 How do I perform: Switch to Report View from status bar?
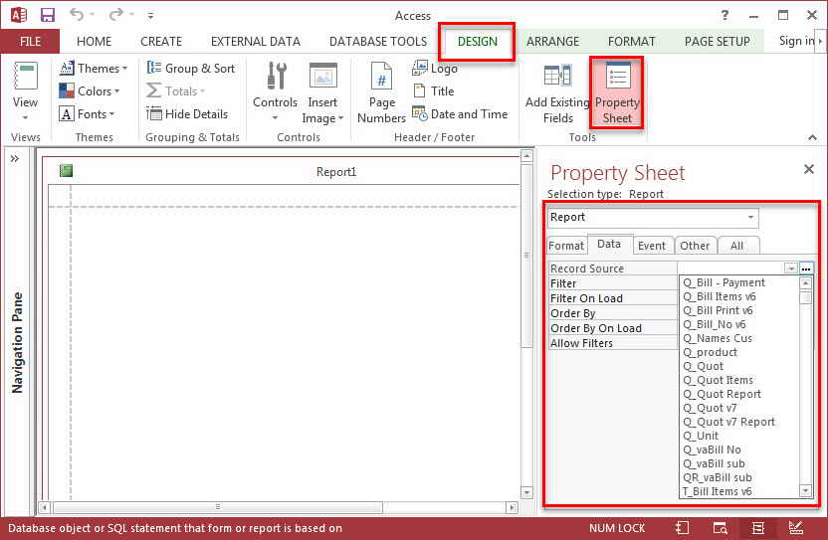pos(682,528)
